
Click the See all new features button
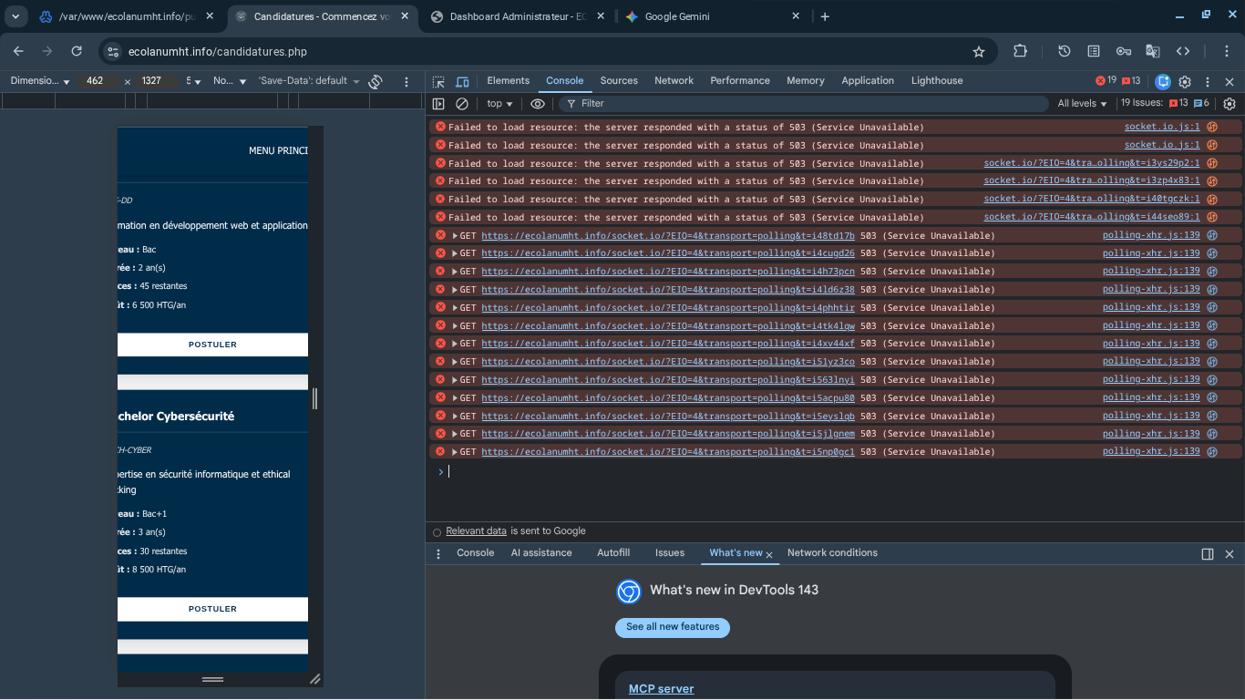point(673,627)
